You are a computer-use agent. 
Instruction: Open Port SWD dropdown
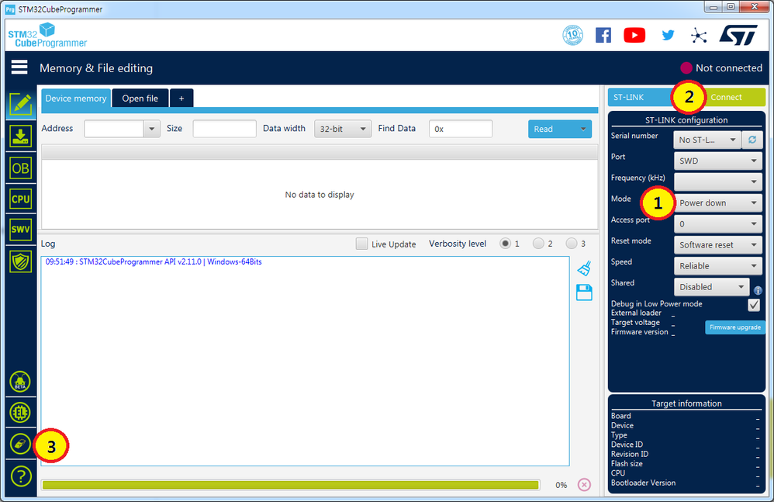coord(717,161)
